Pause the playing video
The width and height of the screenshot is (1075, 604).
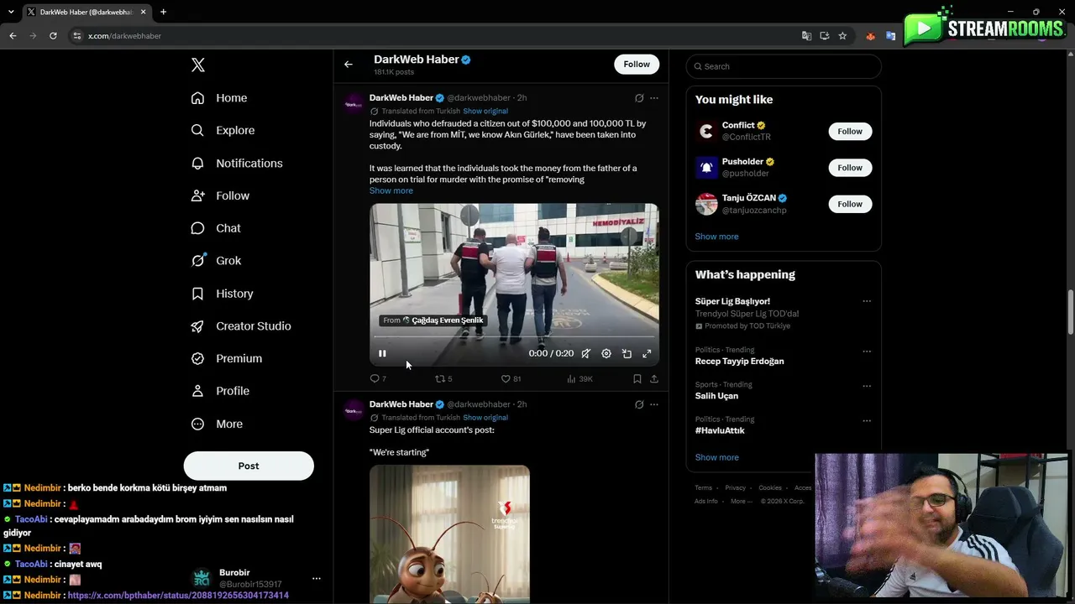pos(382,353)
